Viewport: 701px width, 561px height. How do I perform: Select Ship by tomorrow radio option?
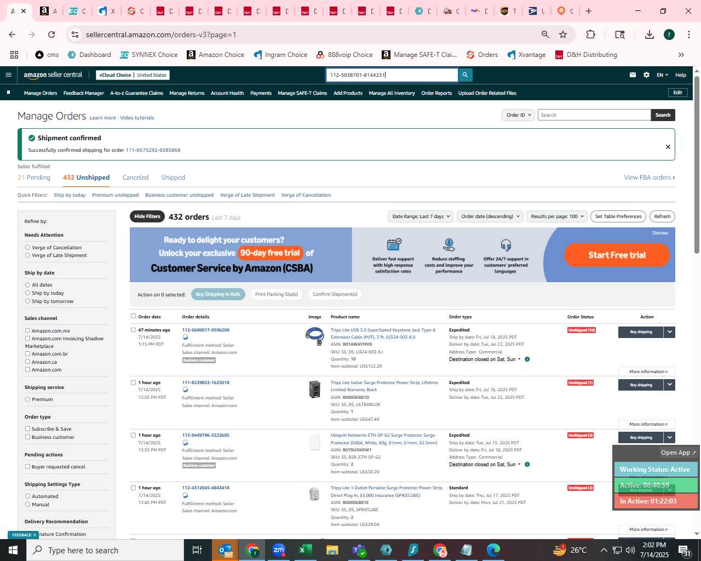[27, 301]
